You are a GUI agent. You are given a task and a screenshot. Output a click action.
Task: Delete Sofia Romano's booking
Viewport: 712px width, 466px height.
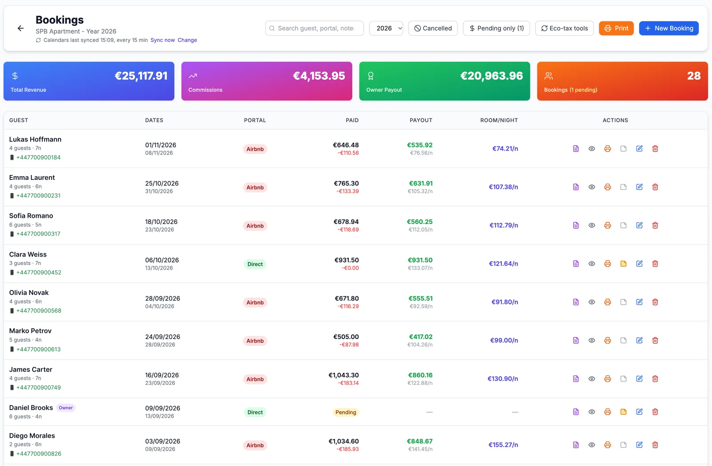pyautogui.click(x=655, y=225)
